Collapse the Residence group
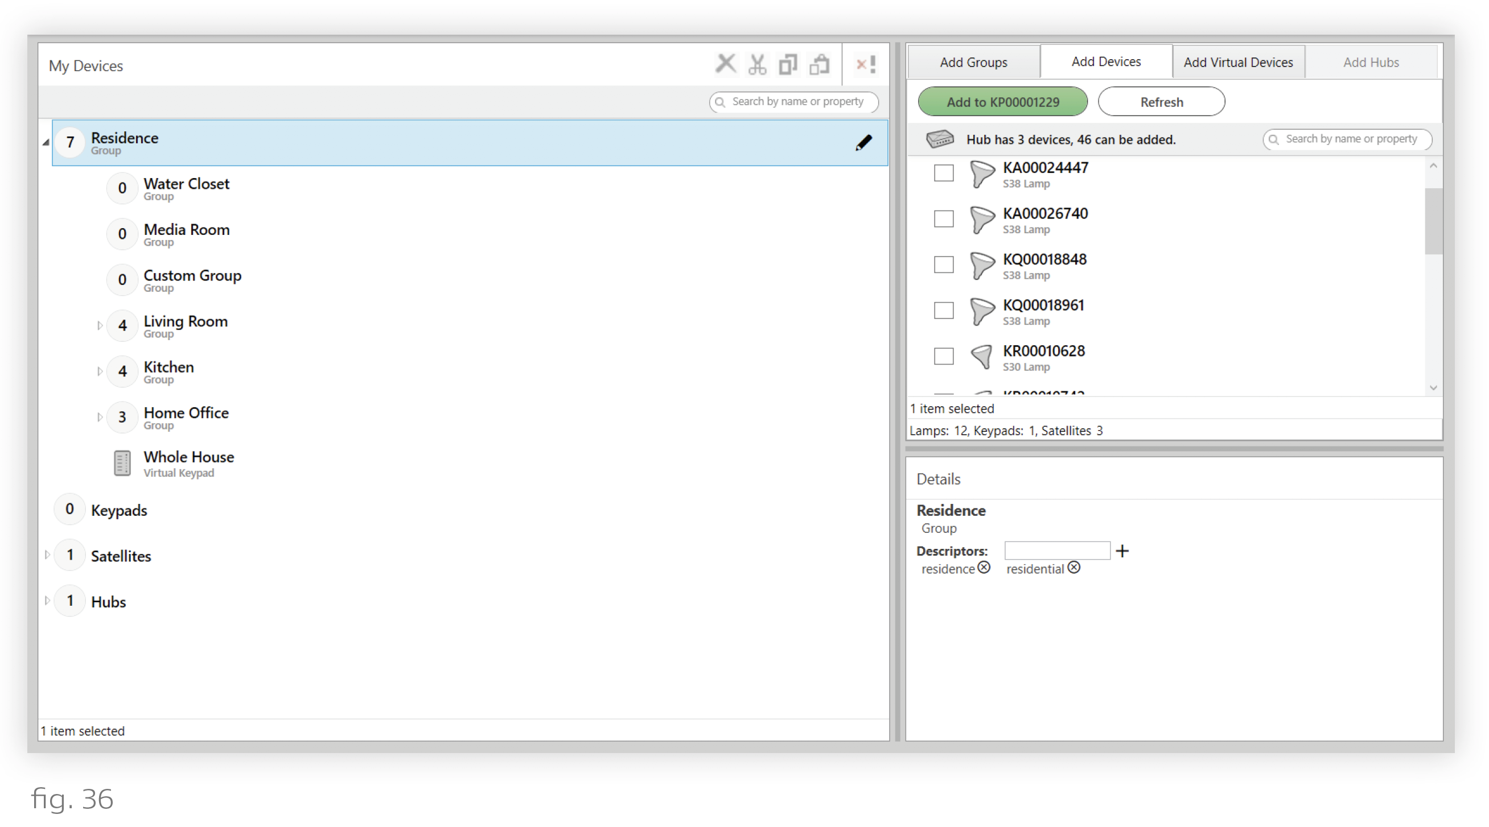 point(46,142)
